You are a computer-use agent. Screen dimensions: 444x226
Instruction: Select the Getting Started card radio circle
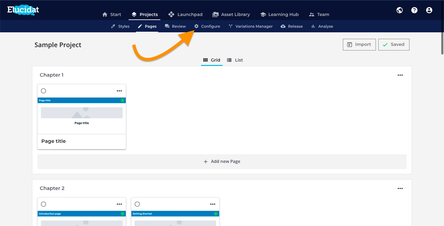pyautogui.click(x=137, y=204)
